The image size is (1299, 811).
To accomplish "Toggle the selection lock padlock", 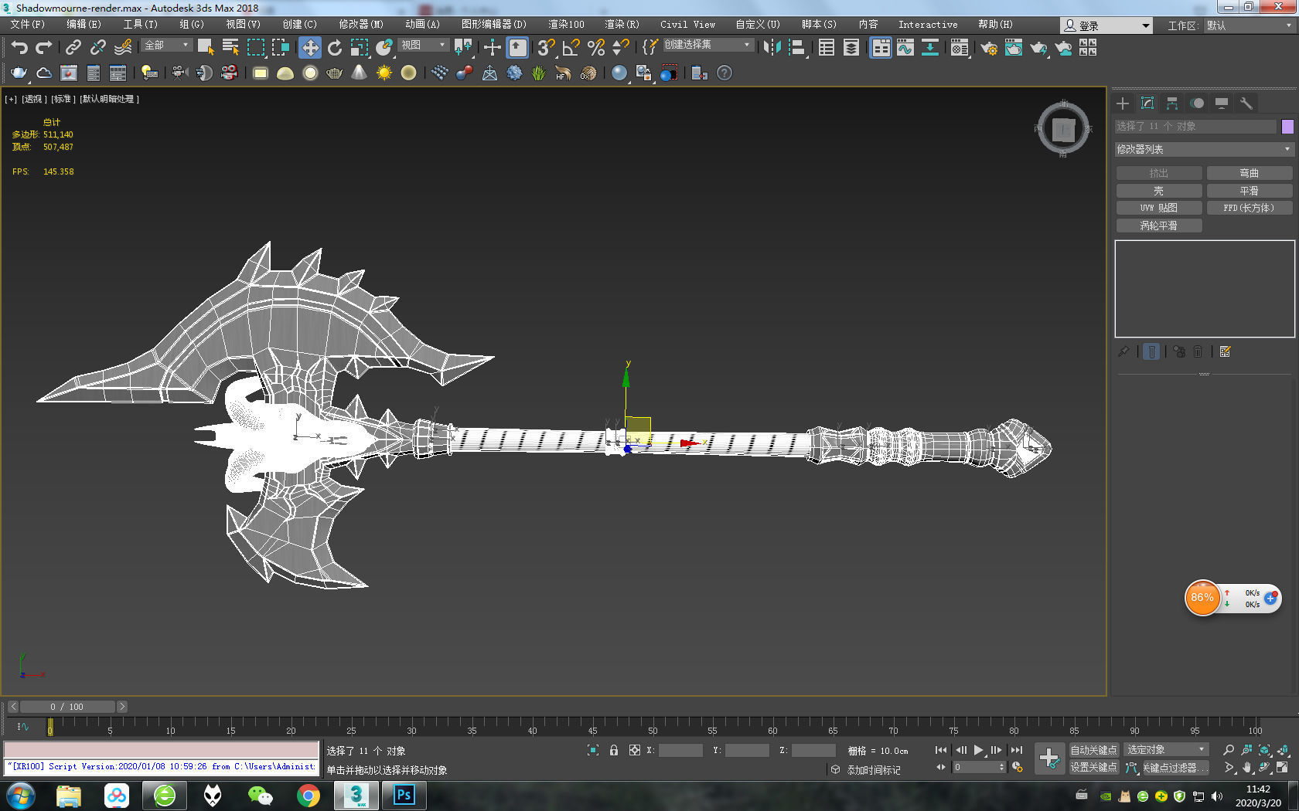I will 614,750.
